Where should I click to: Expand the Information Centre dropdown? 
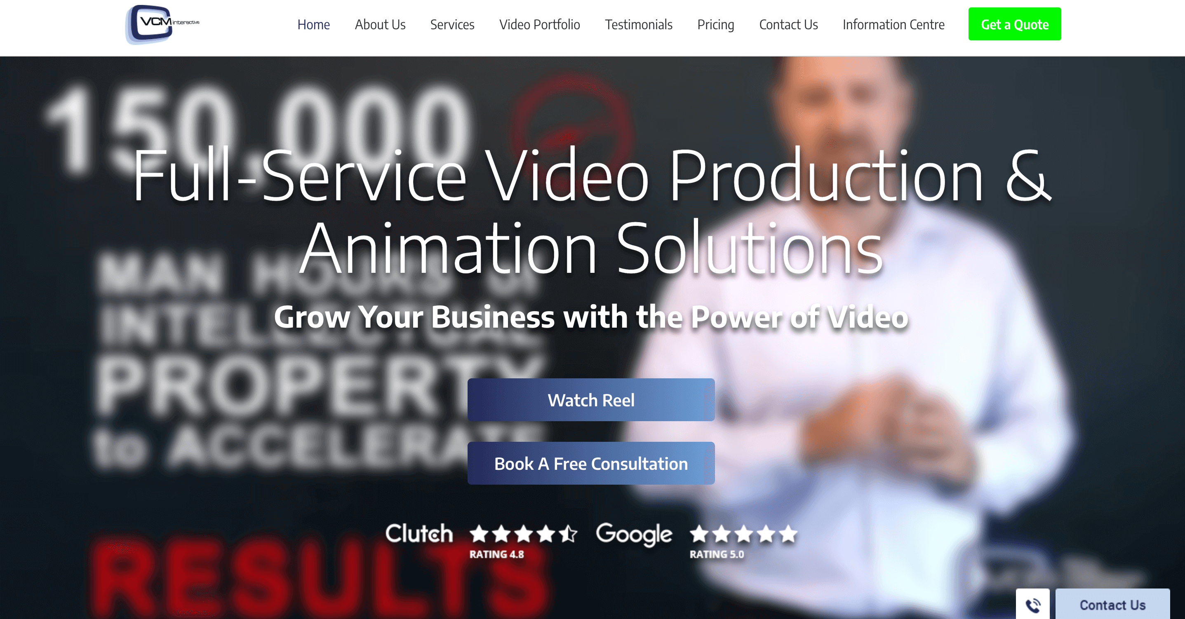[x=894, y=24]
